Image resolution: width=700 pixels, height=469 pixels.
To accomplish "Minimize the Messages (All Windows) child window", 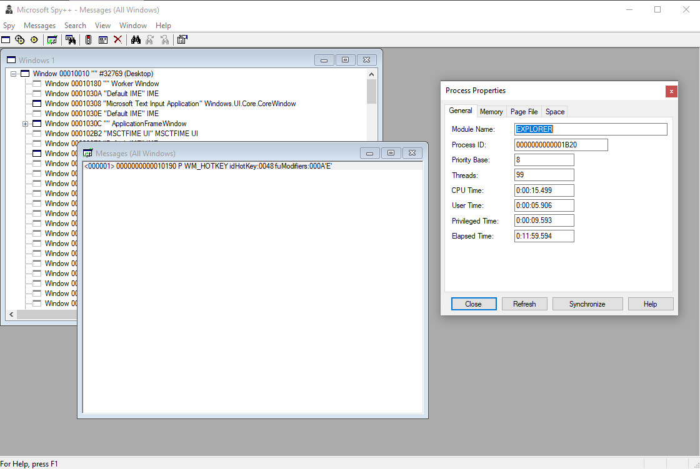I will [369, 153].
